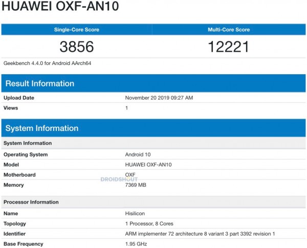Click the HUAWEI OXF-AN10 model value
Screen dimensions: 307x248
[x=148, y=165]
